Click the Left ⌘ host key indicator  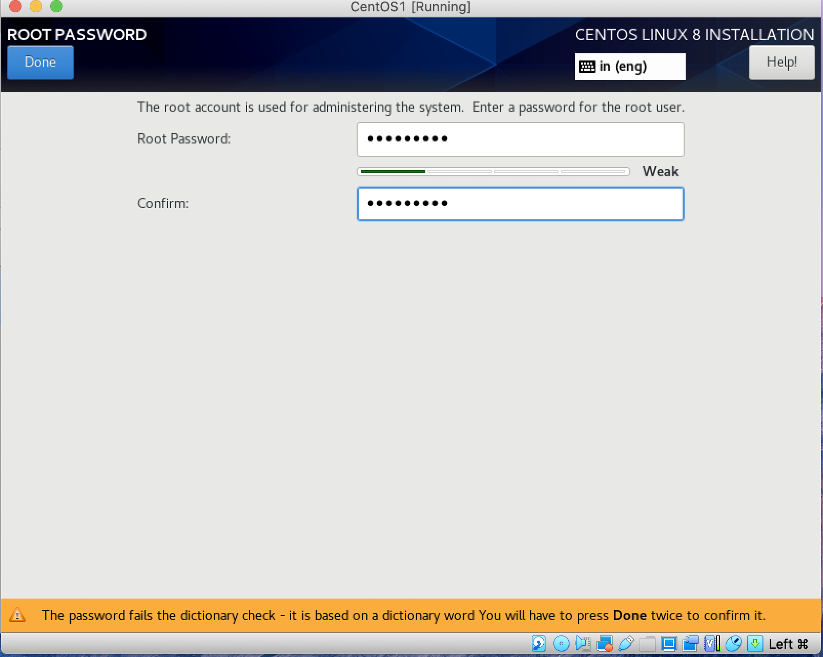[x=788, y=644]
